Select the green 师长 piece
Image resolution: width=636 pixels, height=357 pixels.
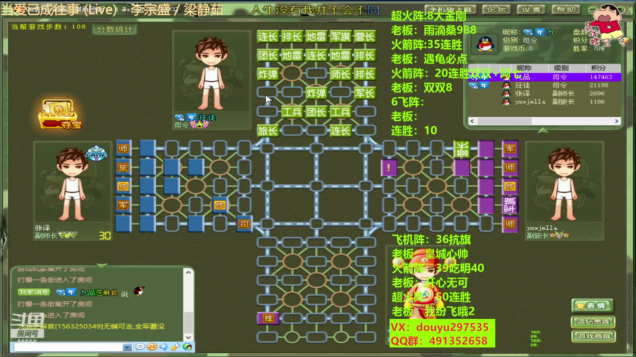(340, 74)
